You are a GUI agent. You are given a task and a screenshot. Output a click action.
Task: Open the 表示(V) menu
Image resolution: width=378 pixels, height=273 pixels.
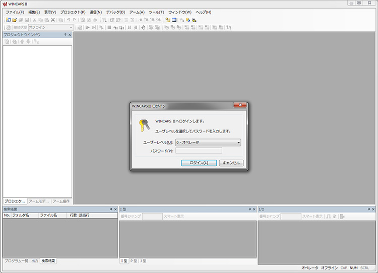(50, 12)
